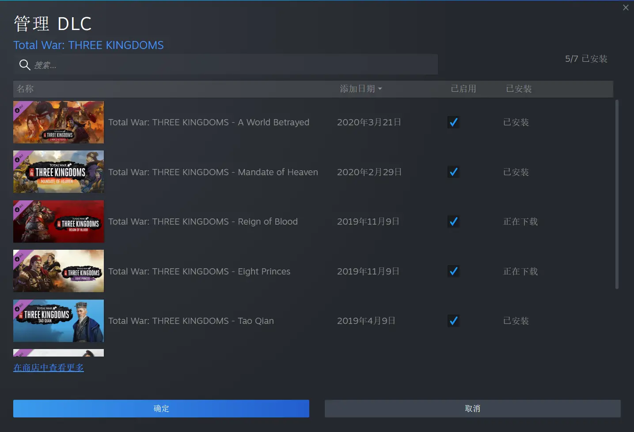Click 2019年11月9日 date for Eight Princes
The width and height of the screenshot is (634, 432).
[368, 271]
